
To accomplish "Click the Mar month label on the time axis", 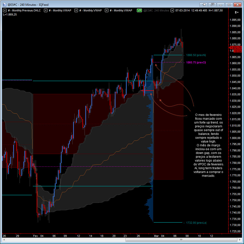I will pyautogui.click(x=156, y=236).
